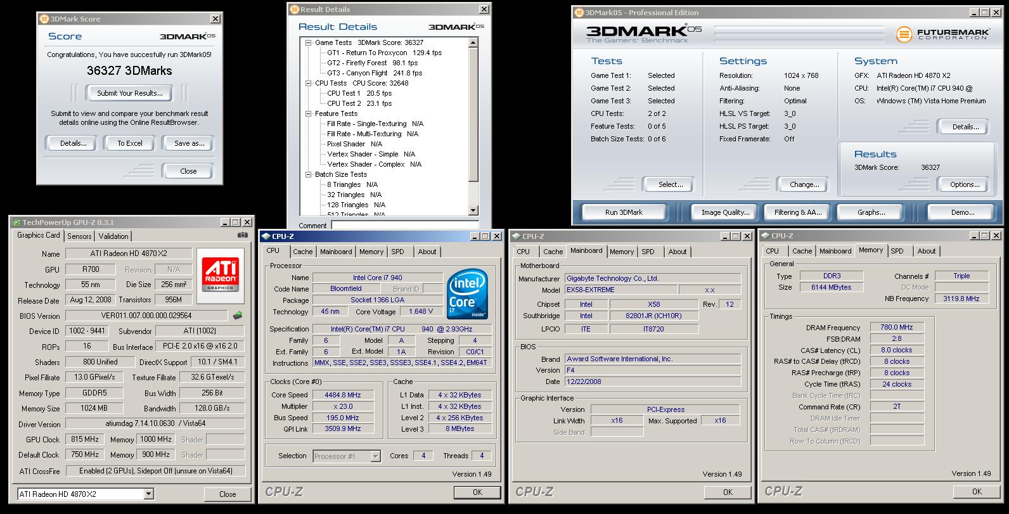This screenshot has height=514, width=1009.
Task: Click Save as button in Score window
Action: [189, 143]
